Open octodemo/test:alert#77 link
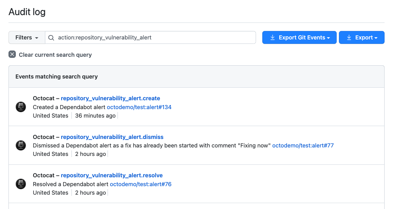The height and width of the screenshot is (209, 396). [303, 146]
